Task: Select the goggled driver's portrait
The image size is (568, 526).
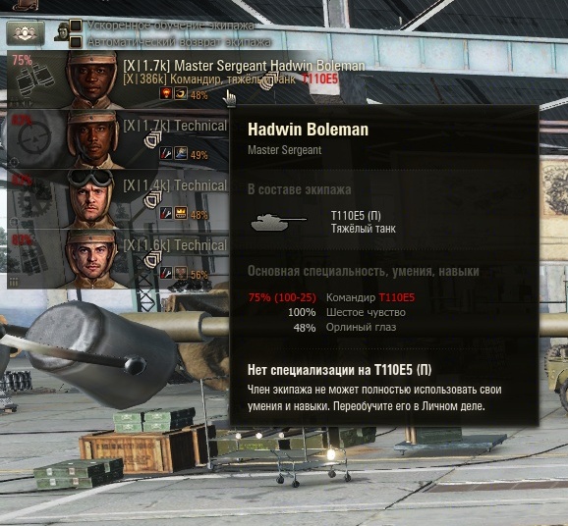Action: pyautogui.click(x=92, y=199)
